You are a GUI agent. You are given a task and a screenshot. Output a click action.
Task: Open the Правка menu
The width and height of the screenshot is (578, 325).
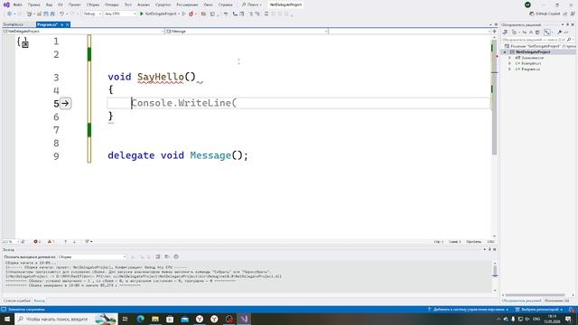coord(34,5)
